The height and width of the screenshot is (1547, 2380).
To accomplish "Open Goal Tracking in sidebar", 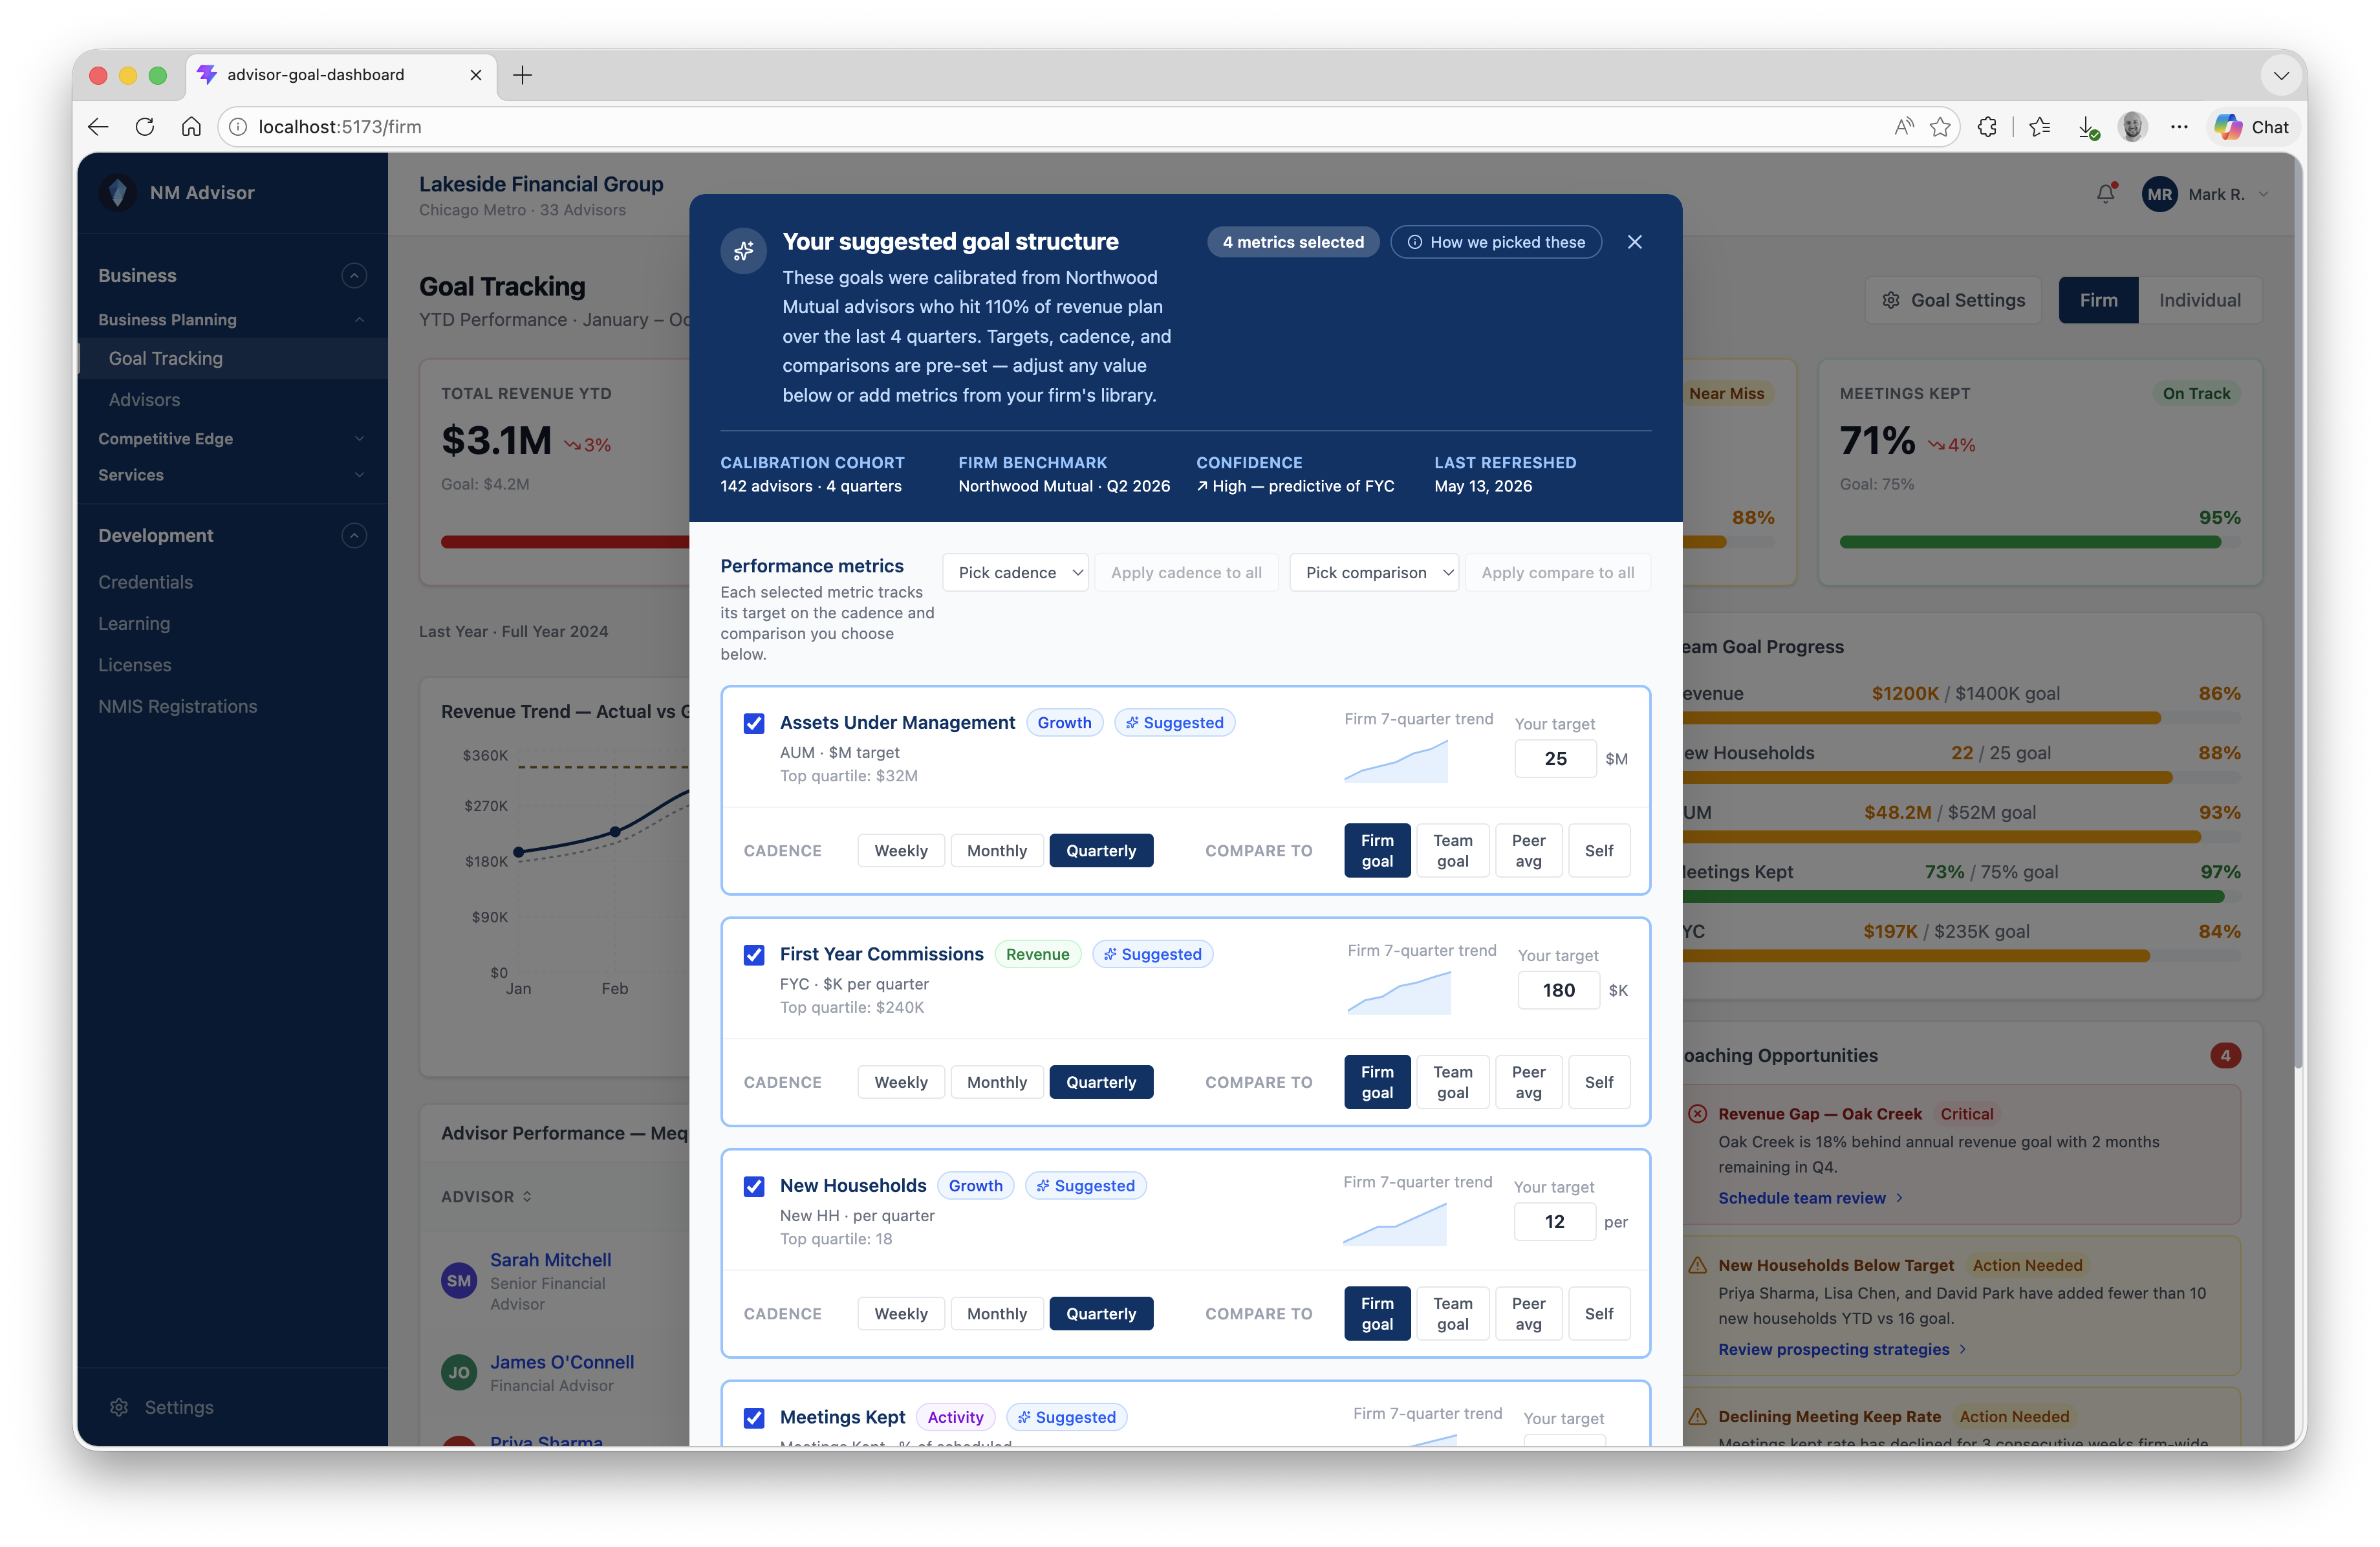I will [x=232, y=358].
